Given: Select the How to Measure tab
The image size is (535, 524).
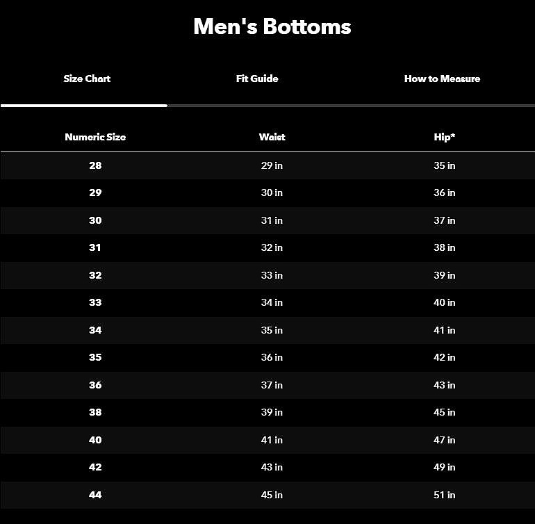Looking at the screenshot, I should (442, 79).
